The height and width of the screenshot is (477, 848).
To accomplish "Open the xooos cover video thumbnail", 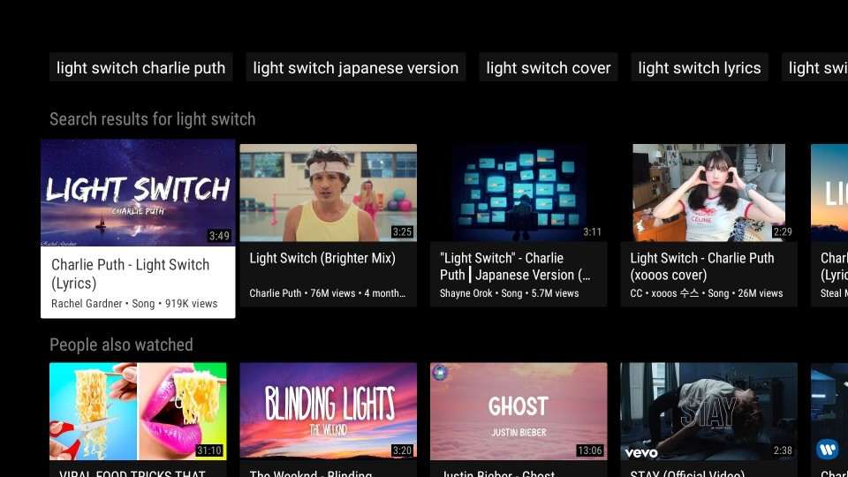I will point(709,193).
